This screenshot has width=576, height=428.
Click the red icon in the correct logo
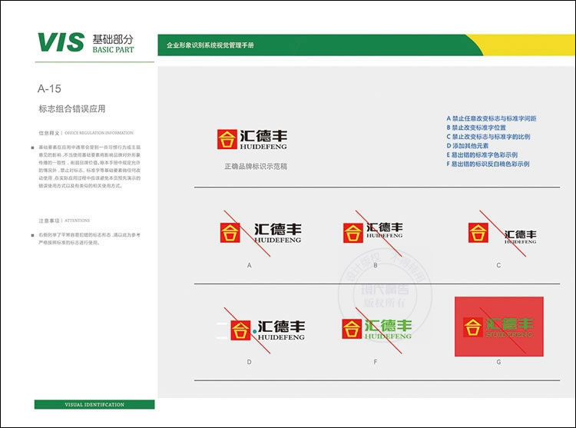tap(227, 140)
